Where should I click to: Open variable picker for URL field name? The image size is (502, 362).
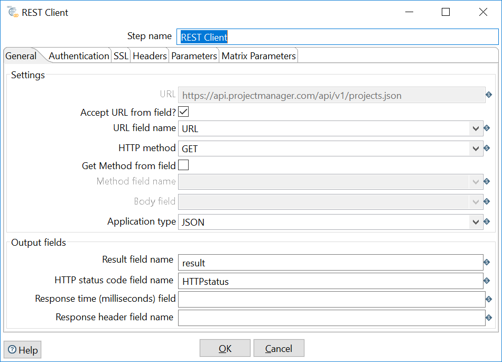(x=488, y=128)
